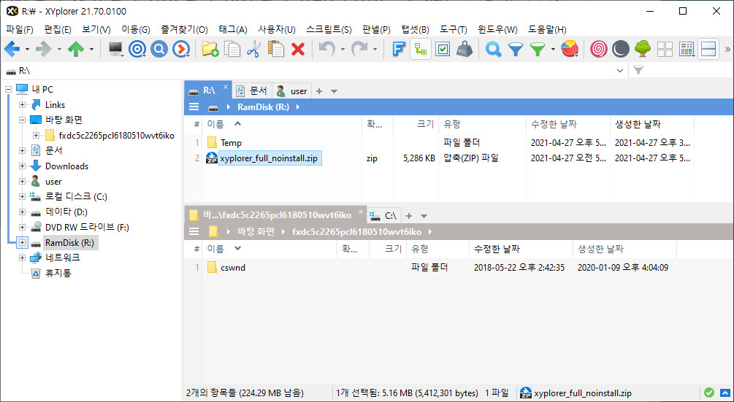Expand toolbar overflow chevron
Screen dimensions: 734x402
pos(727,49)
